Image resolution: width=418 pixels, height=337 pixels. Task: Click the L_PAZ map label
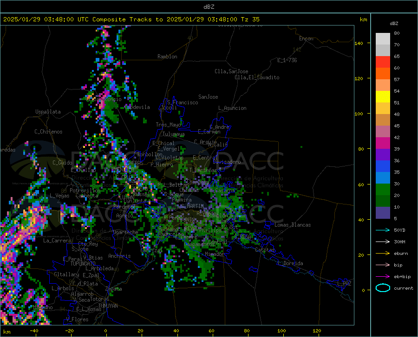(x=344, y=284)
